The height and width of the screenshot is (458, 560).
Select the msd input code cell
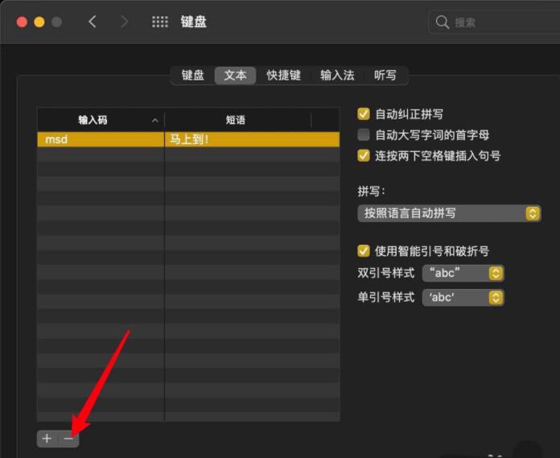click(x=101, y=139)
